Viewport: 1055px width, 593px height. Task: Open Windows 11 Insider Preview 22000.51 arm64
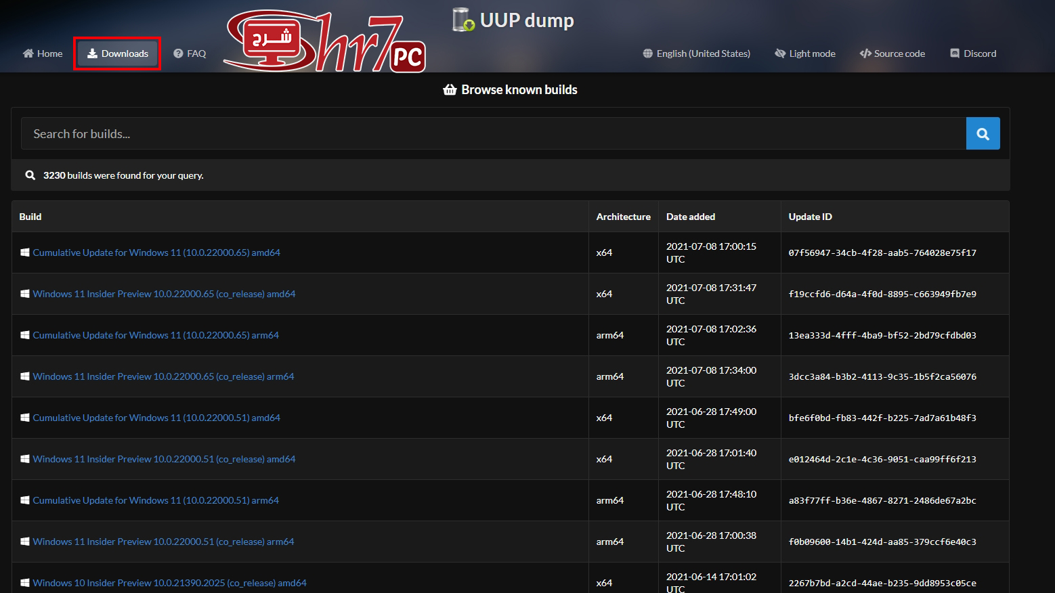(x=163, y=542)
